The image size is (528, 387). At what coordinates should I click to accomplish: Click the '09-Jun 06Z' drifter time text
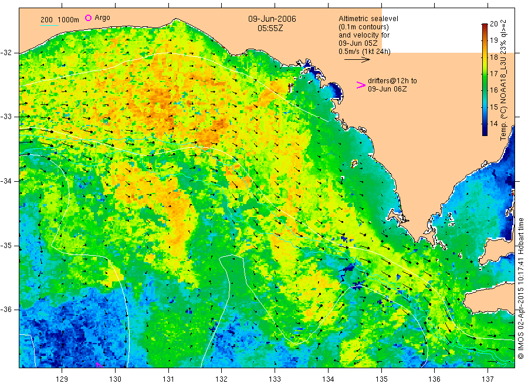[387, 89]
